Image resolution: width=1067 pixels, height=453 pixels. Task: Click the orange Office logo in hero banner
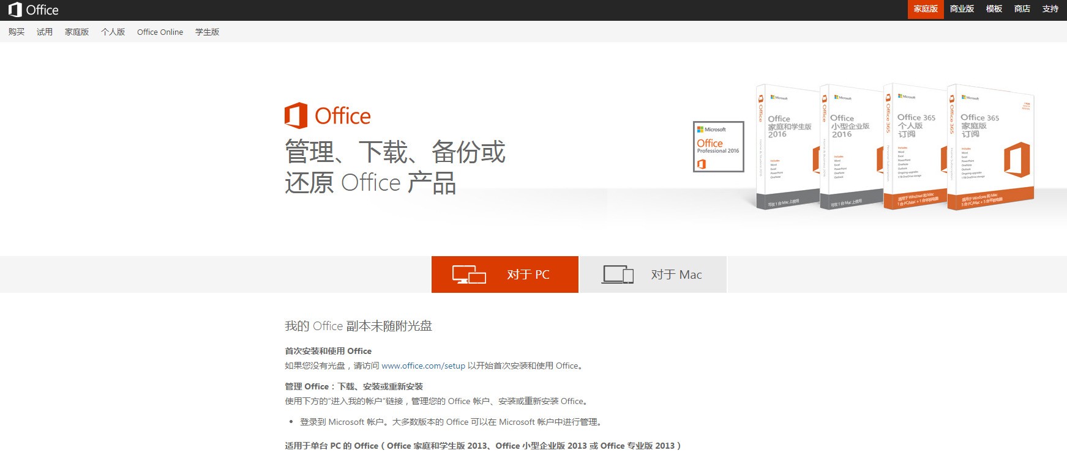pyautogui.click(x=328, y=116)
